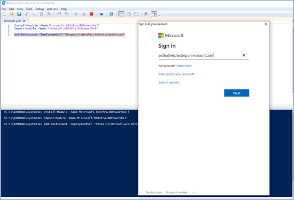The image size is (294, 200).
Task: Click the Paste clipboard icon
Action: tap(41, 14)
